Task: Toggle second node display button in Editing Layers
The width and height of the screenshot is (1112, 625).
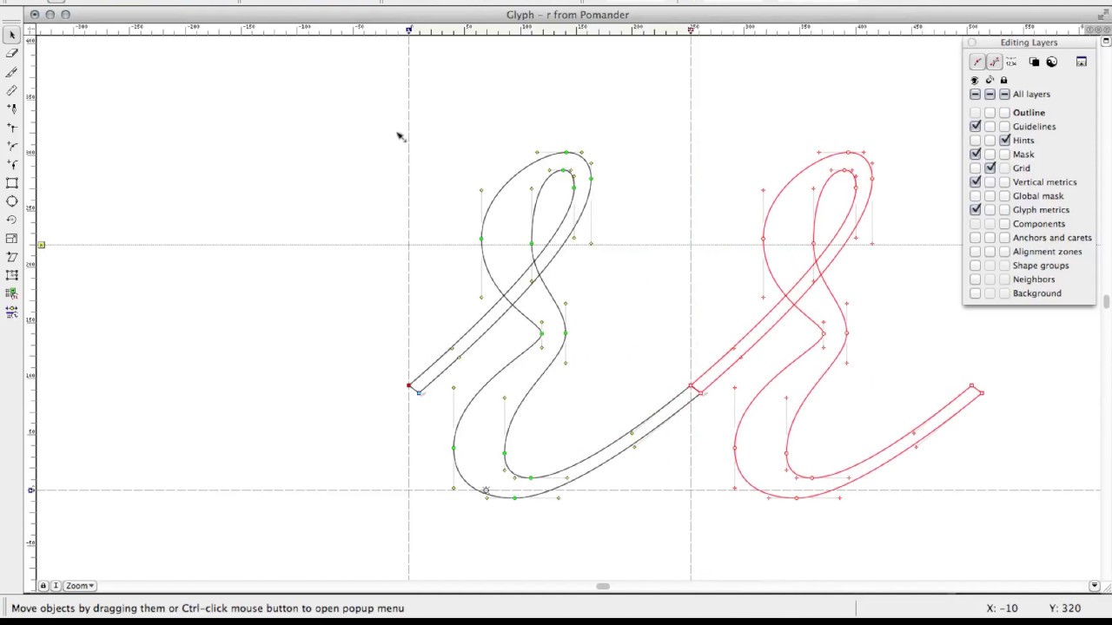Action: [x=994, y=62]
